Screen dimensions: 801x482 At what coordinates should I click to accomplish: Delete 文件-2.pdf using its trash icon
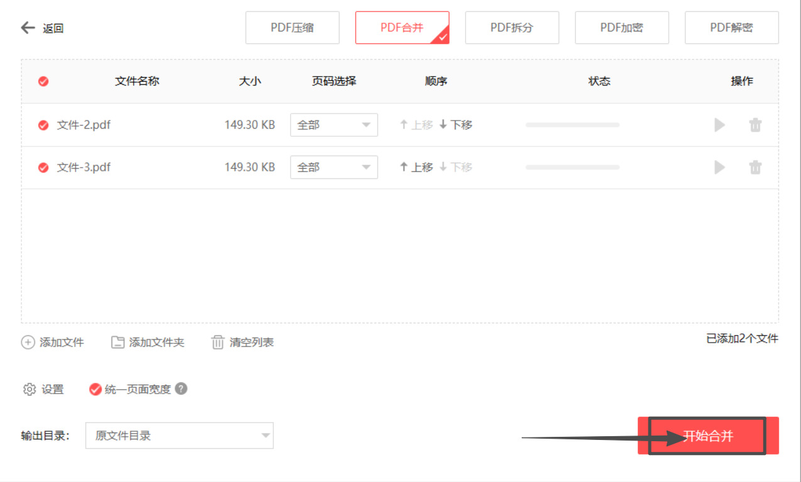pyautogui.click(x=755, y=125)
